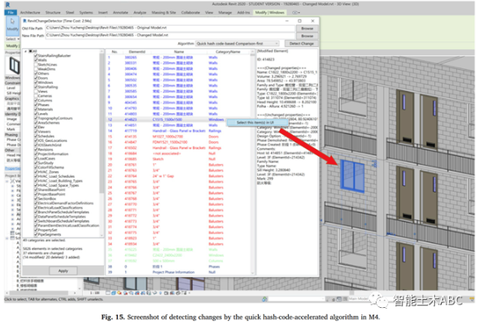Click the Detail Level icon in view control bar

[108, 293]
